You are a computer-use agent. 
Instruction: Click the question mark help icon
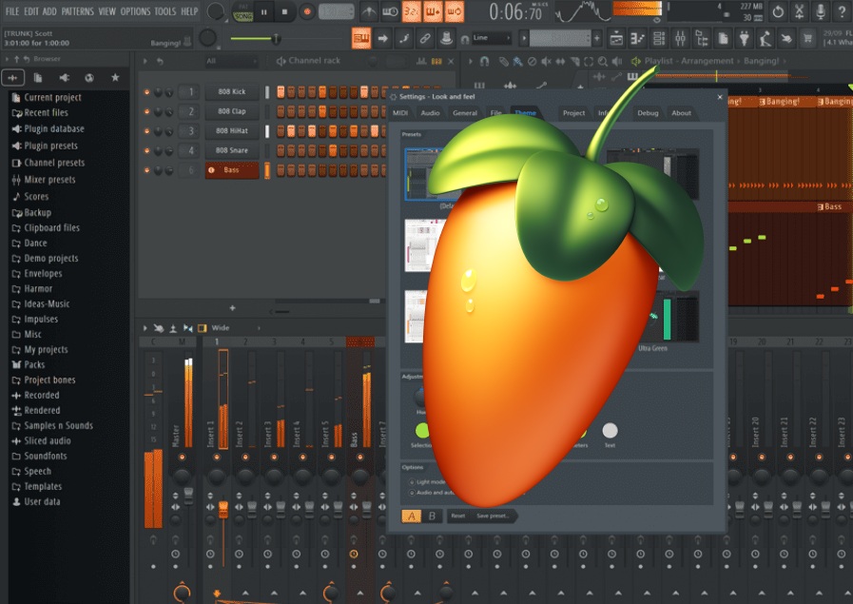click(x=843, y=11)
